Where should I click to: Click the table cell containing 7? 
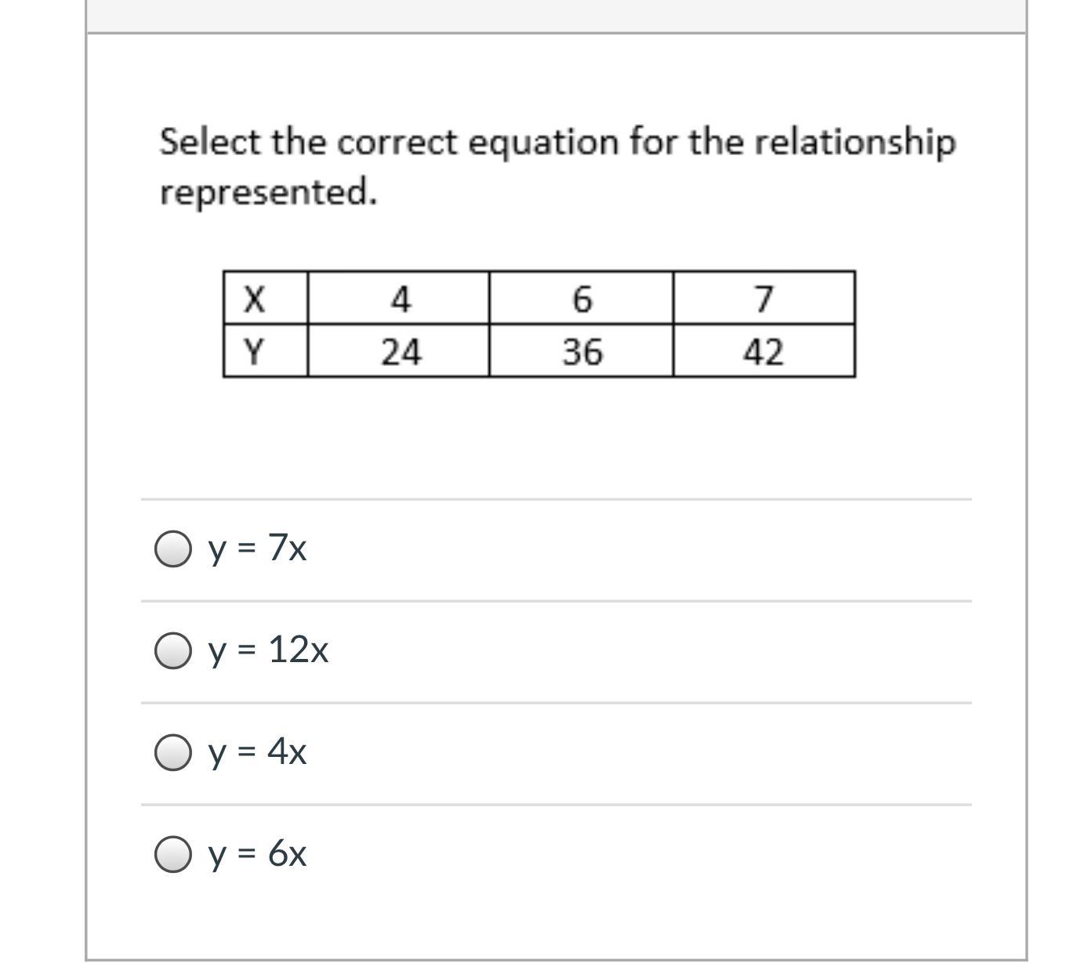tap(763, 299)
